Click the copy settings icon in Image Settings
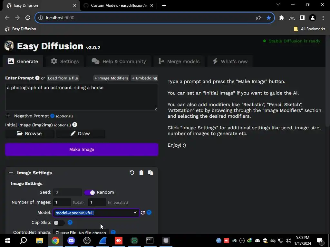The width and height of the screenshot is (330, 247). click(x=151, y=173)
